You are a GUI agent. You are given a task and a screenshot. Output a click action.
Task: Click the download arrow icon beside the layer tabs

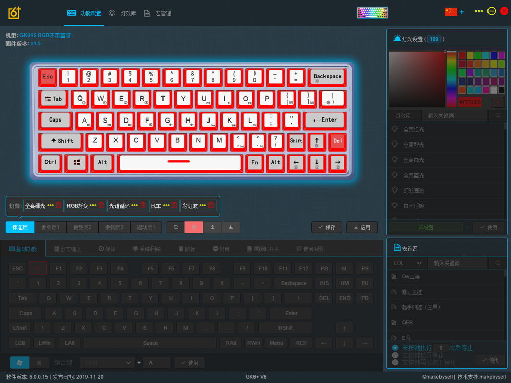(x=230, y=227)
